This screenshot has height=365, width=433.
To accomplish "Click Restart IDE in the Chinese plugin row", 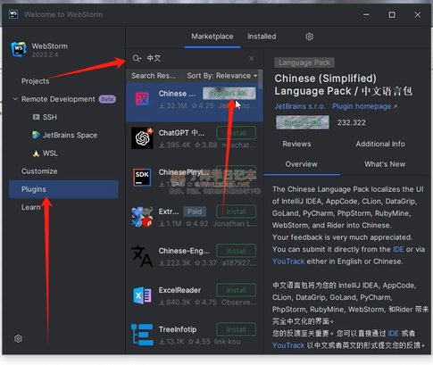I will click(x=229, y=94).
